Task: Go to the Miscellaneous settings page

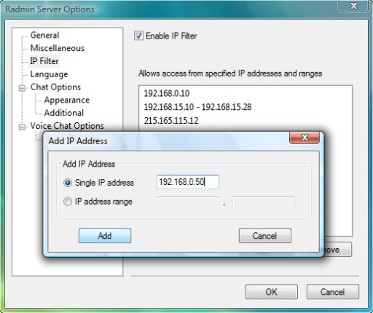Action: [x=58, y=48]
